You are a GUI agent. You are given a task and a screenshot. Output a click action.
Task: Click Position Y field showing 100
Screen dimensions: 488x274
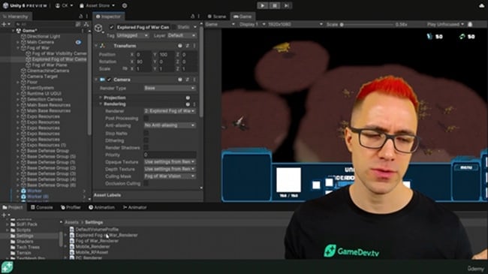(167, 55)
